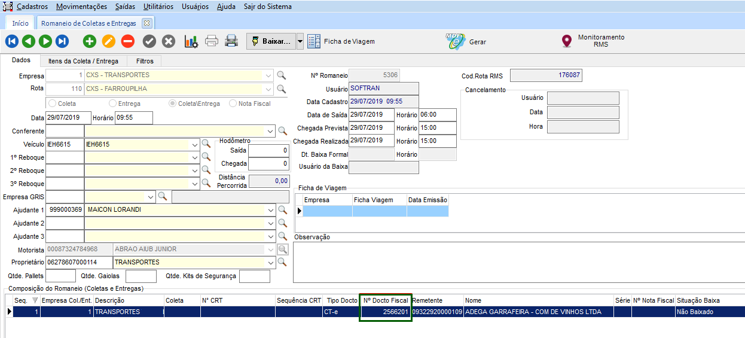Delete record using red minus icon
Viewport: 745px width, 338px height.
(127, 41)
